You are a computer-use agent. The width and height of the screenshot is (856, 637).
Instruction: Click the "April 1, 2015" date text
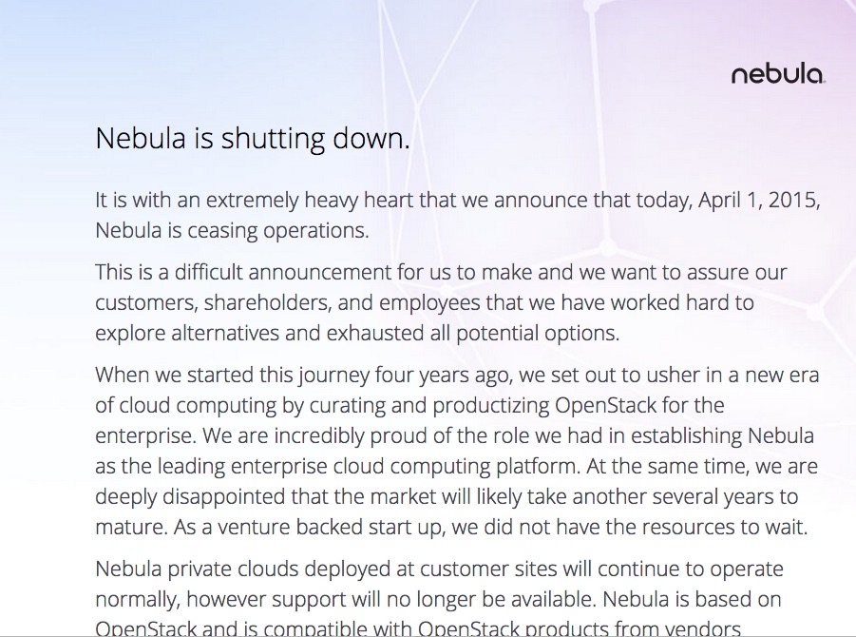click(x=756, y=201)
